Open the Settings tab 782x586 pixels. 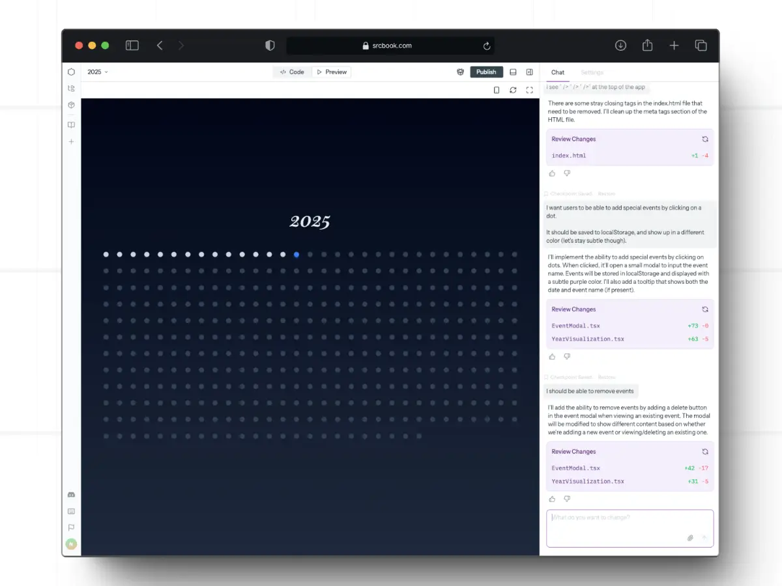592,72
